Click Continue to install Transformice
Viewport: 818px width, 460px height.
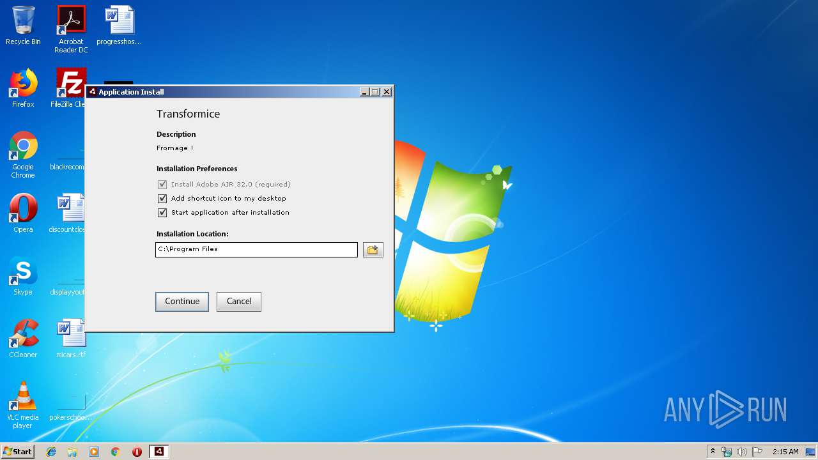pos(182,302)
